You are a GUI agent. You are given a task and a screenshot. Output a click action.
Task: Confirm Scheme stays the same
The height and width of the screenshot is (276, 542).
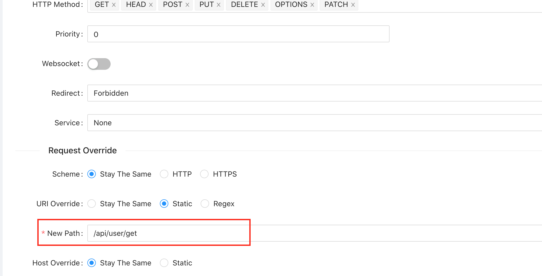[92, 174]
